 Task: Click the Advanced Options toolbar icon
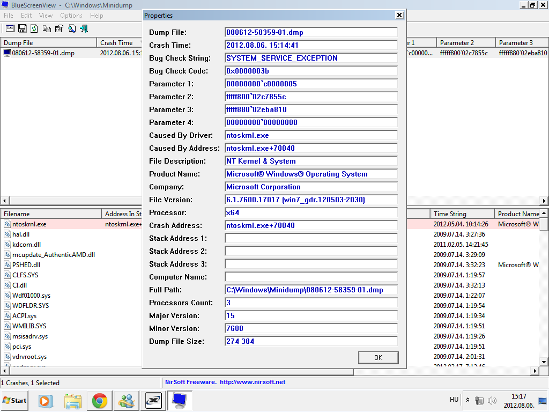click(10, 29)
